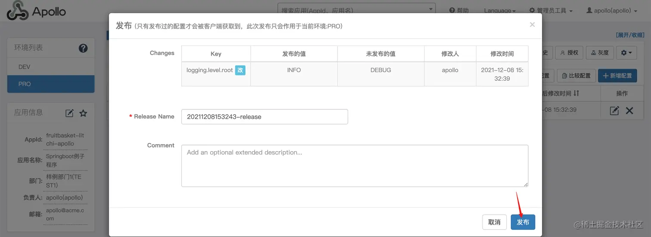The width and height of the screenshot is (651, 237).
Task: Click the 未发布的值 column header
Action: pos(381,54)
